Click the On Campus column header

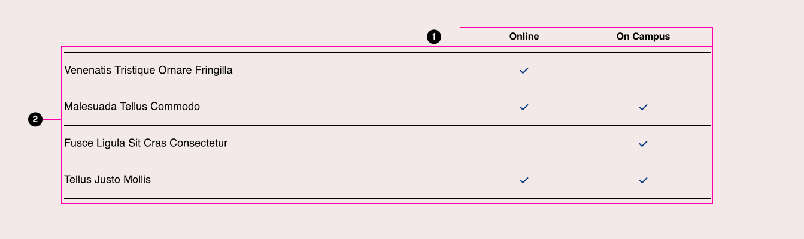click(643, 37)
